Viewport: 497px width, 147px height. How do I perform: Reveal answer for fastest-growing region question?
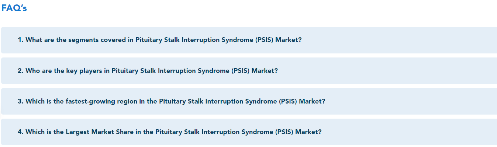[249, 101]
